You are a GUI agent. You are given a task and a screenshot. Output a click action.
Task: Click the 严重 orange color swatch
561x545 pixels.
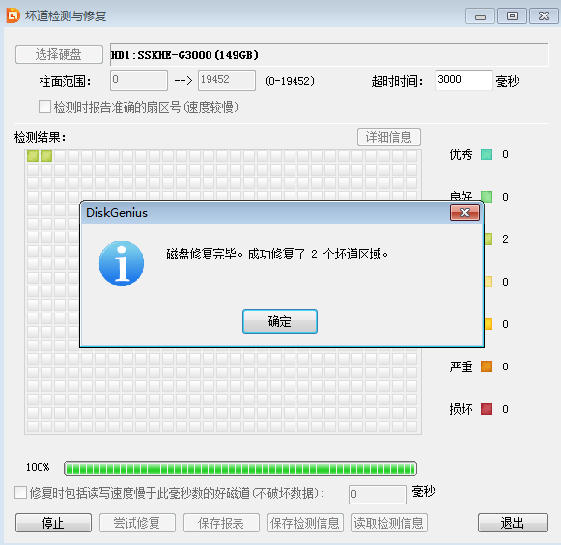487,367
